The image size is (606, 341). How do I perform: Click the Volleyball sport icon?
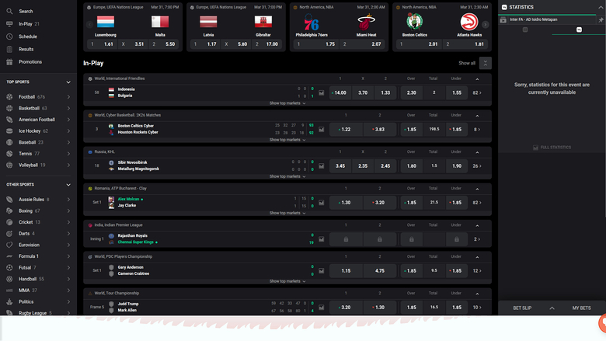click(9, 165)
